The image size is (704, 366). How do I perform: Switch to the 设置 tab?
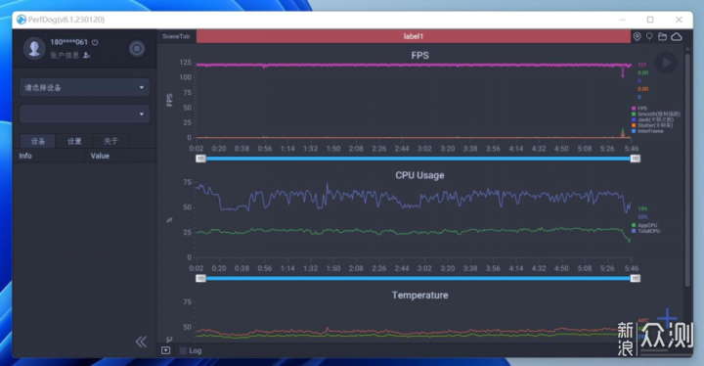pos(74,141)
